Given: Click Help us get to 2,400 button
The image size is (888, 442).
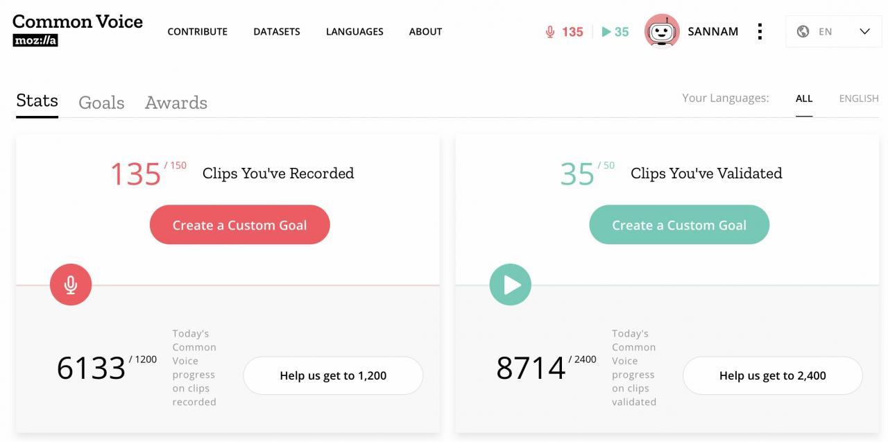Looking at the screenshot, I should click(x=773, y=375).
